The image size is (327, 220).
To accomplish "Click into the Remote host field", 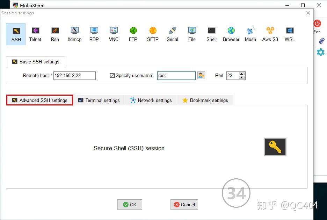I will pos(74,76).
